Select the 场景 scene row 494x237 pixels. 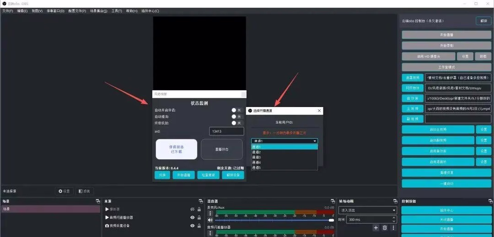pyautogui.click(x=51, y=209)
